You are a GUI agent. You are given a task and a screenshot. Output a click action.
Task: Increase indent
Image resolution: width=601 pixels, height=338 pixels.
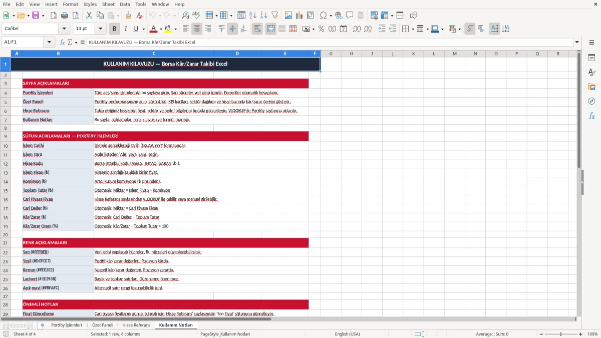point(382,29)
